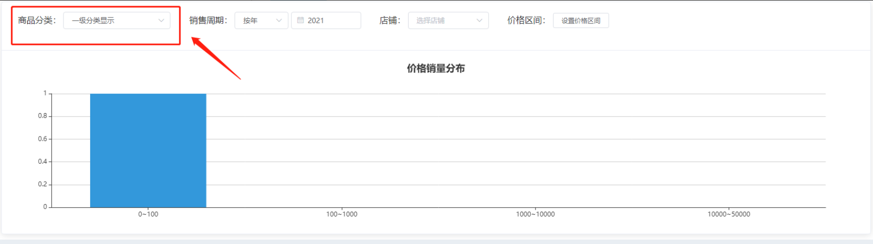This screenshot has width=873, height=244.
Task: Click the chevron arrow in 选择店铺 selector
Action: [x=479, y=20]
